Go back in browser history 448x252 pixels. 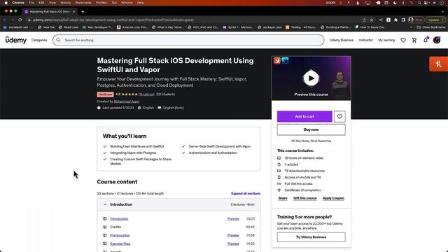[x=5, y=20]
